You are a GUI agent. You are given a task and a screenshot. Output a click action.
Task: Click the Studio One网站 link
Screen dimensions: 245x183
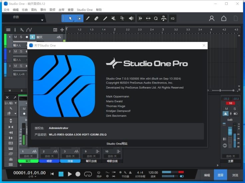(x=117, y=144)
